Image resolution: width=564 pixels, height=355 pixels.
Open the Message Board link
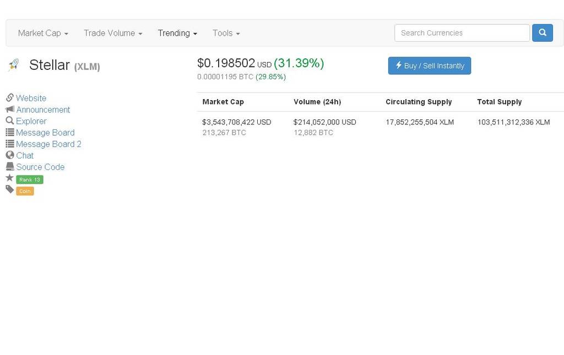click(x=45, y=133)
